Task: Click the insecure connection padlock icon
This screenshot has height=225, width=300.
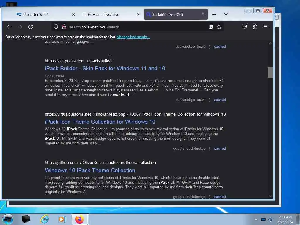Action: point(64,27)
